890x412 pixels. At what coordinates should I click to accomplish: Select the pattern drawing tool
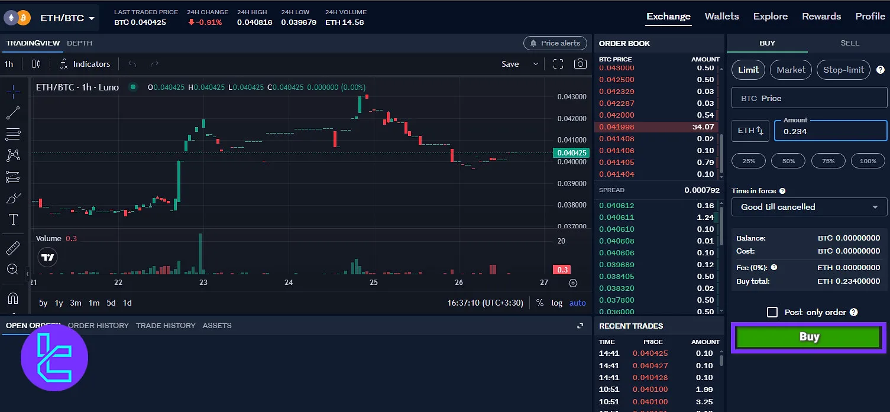[x=13, y=155]
